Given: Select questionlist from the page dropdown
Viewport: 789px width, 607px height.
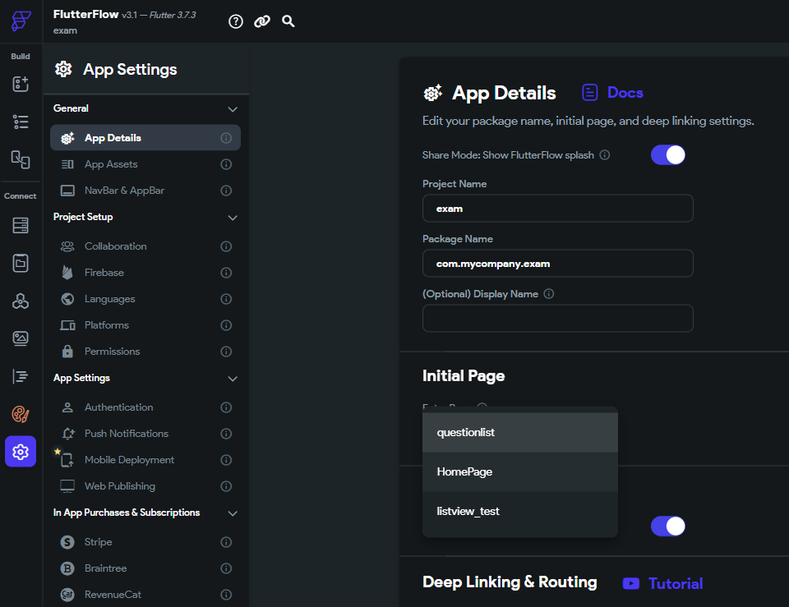Looking at the screenshot, I should (519, 433).
